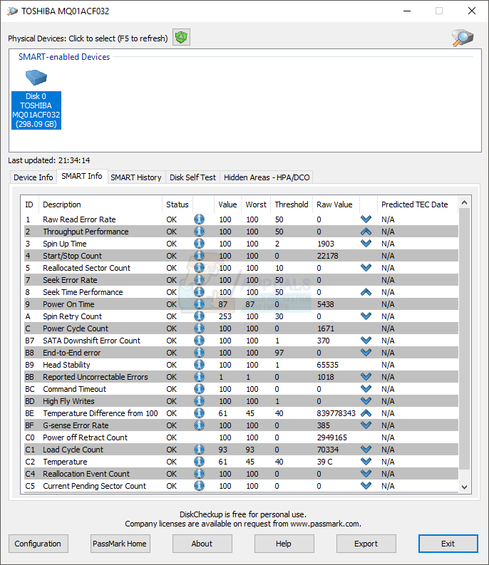489x565 pixels.
Task: Select the Power off Retract Count row text
Action: pos(85,437)
